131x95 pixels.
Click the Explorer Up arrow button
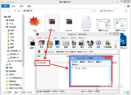click(15, 11)
